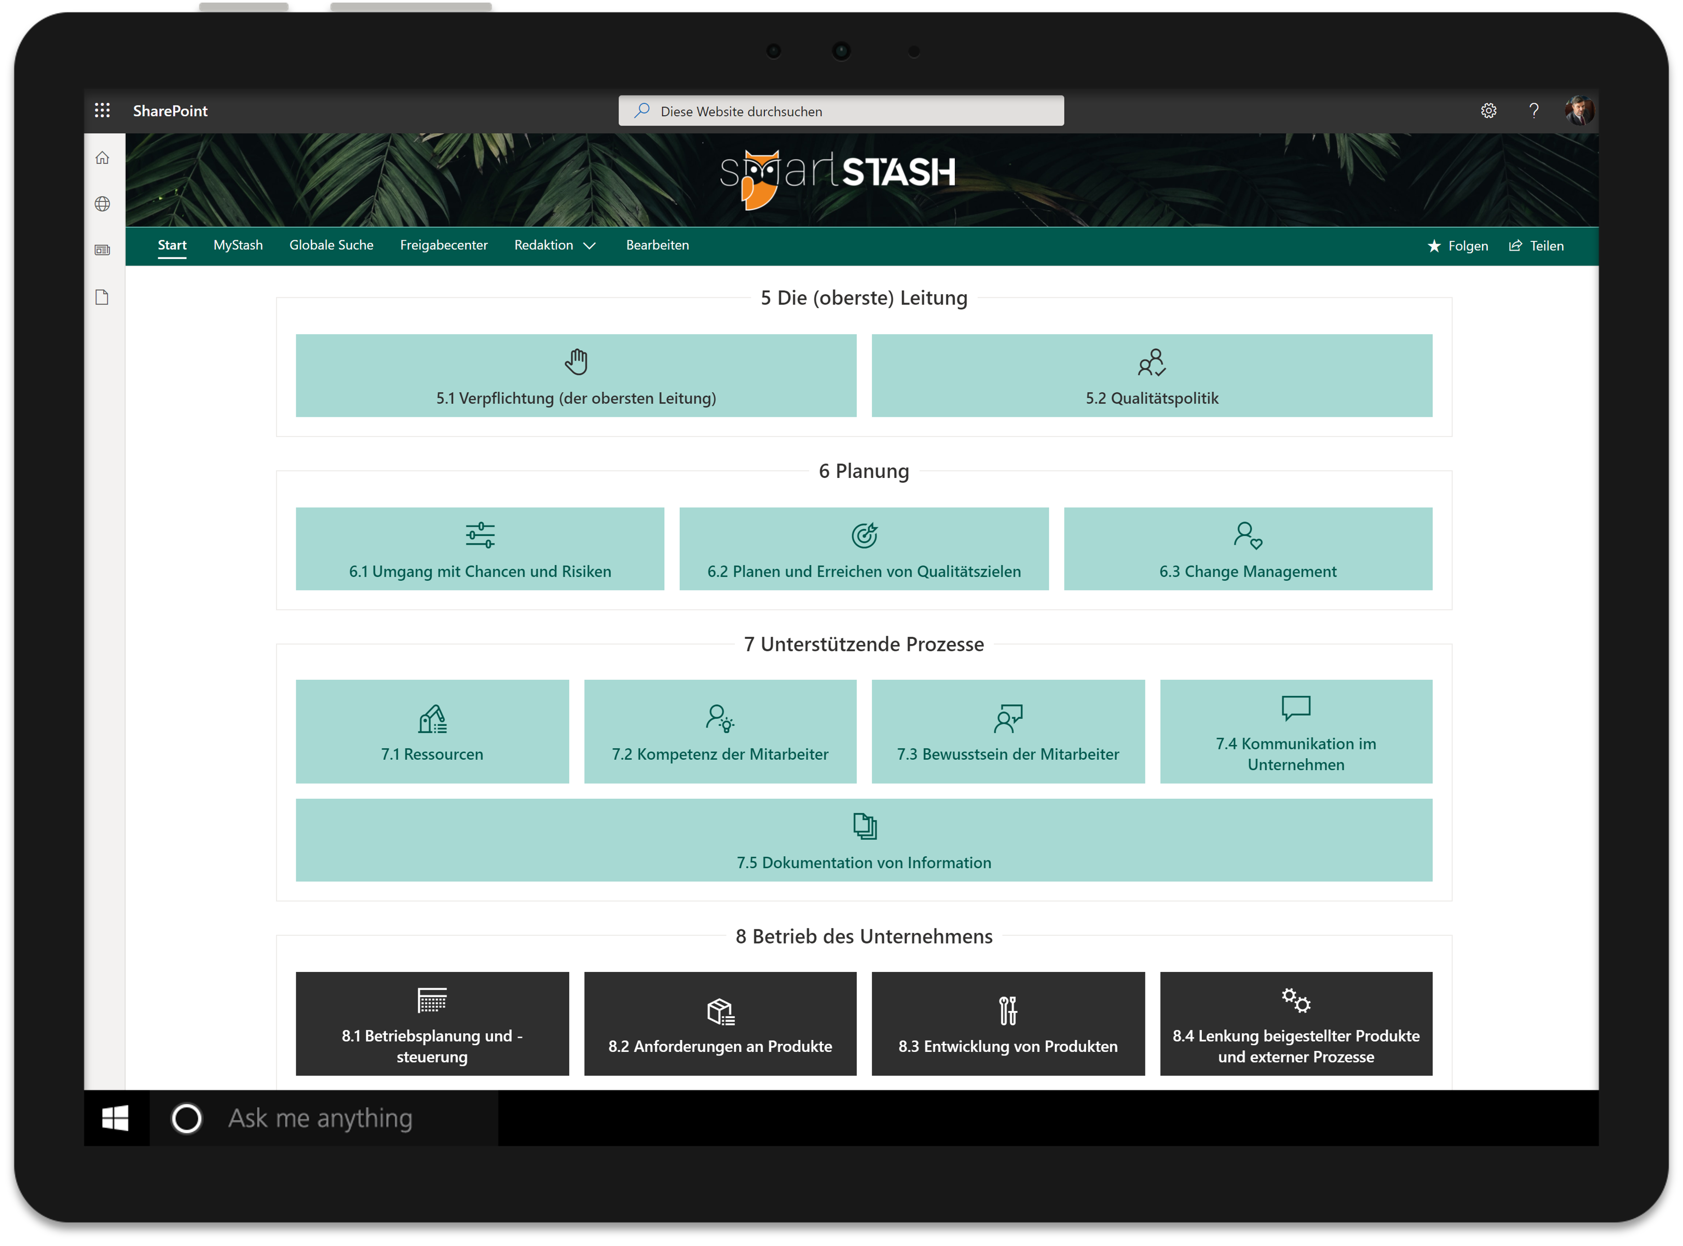
Task: Open the MyStash navigation item
Action: (x=238, y=245)
